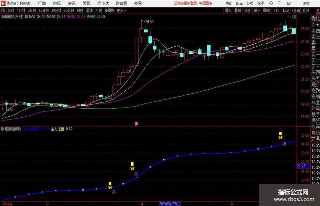Expand the 更多 periods dropdown
The image size is (320, 206).
pos(121,10)
